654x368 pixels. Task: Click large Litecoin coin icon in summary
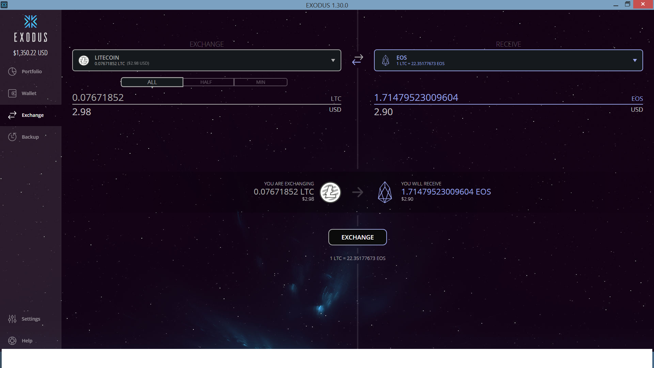pos(330,193)
